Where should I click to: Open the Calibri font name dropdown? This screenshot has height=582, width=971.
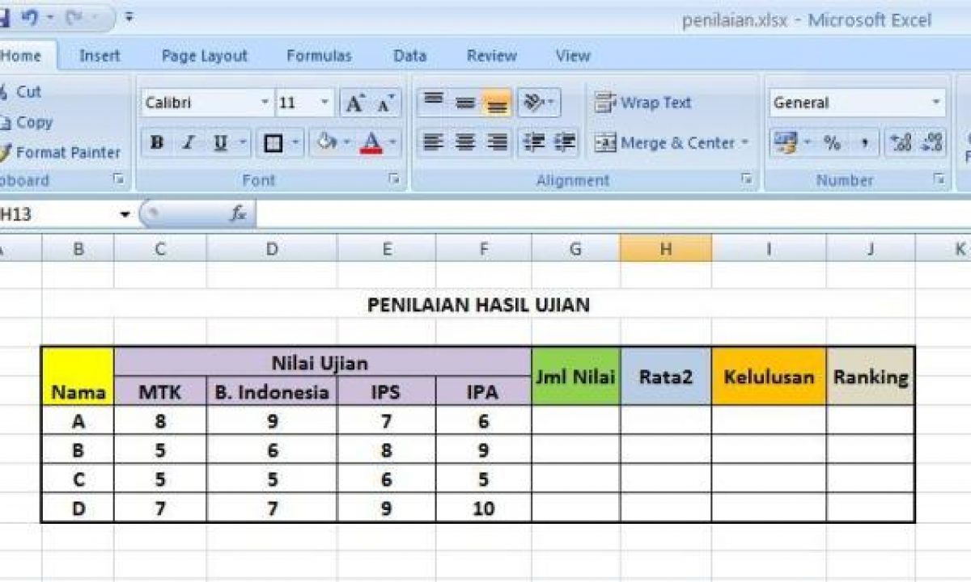[265, 103]
